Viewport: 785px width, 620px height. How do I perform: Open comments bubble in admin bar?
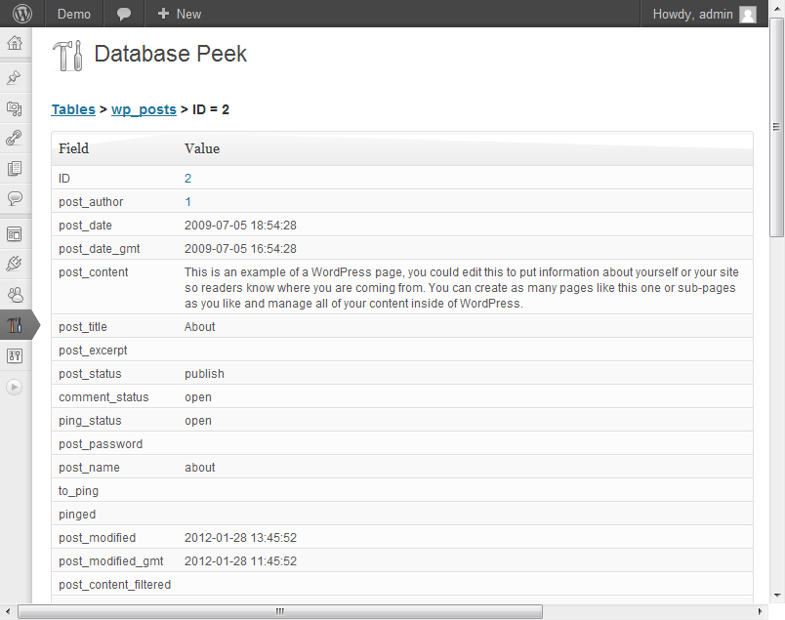pos(124,14)
